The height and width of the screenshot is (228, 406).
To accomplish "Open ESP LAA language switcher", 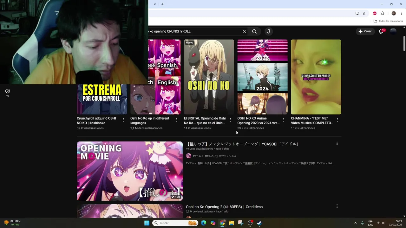I will (x=370, y=223).
